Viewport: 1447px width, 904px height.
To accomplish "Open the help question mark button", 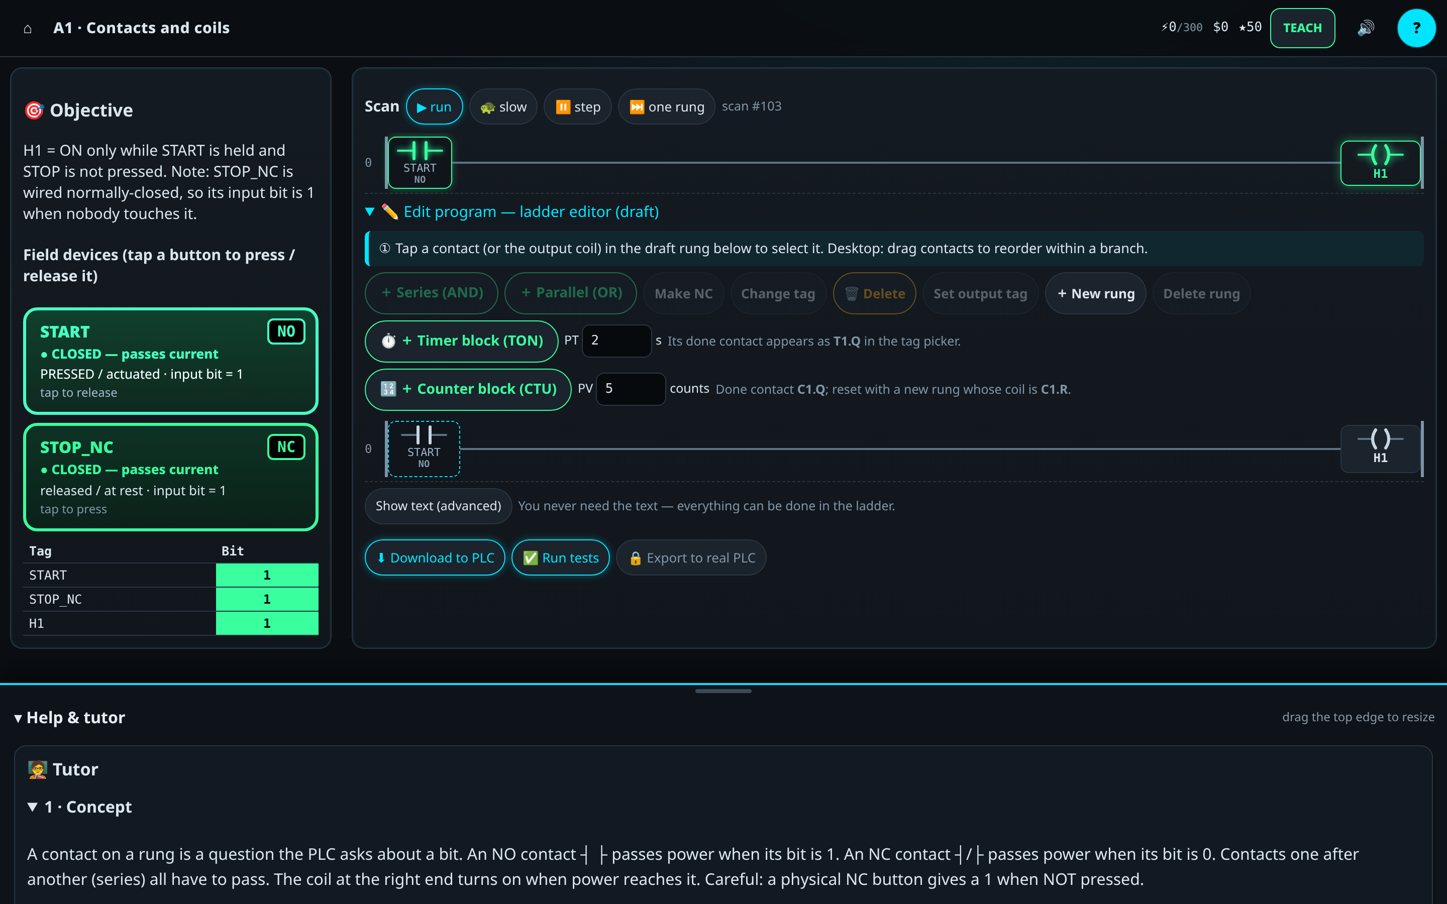I will pyautogui.click(x=1416, y=28).
